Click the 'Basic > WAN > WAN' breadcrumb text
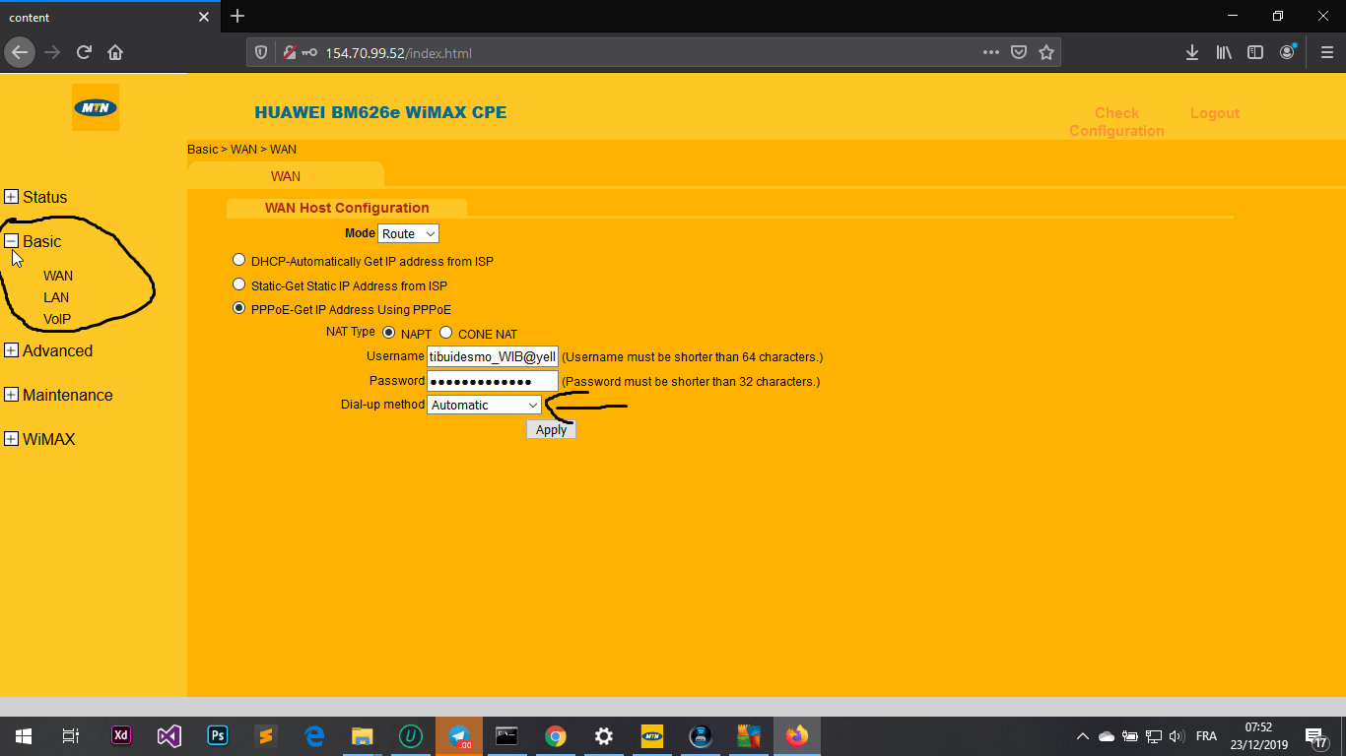The height and width of the screenshot is (756, 1346). (241, 149)
